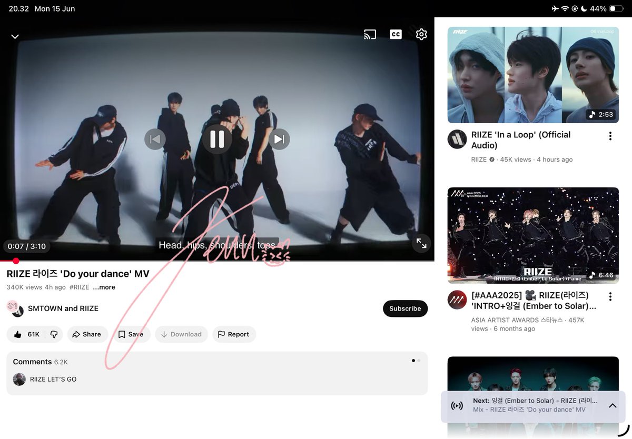The width and height of the screenshot is (632, 439).
Task: Open more options for the In a Loop video
Action: coord(610,136)
